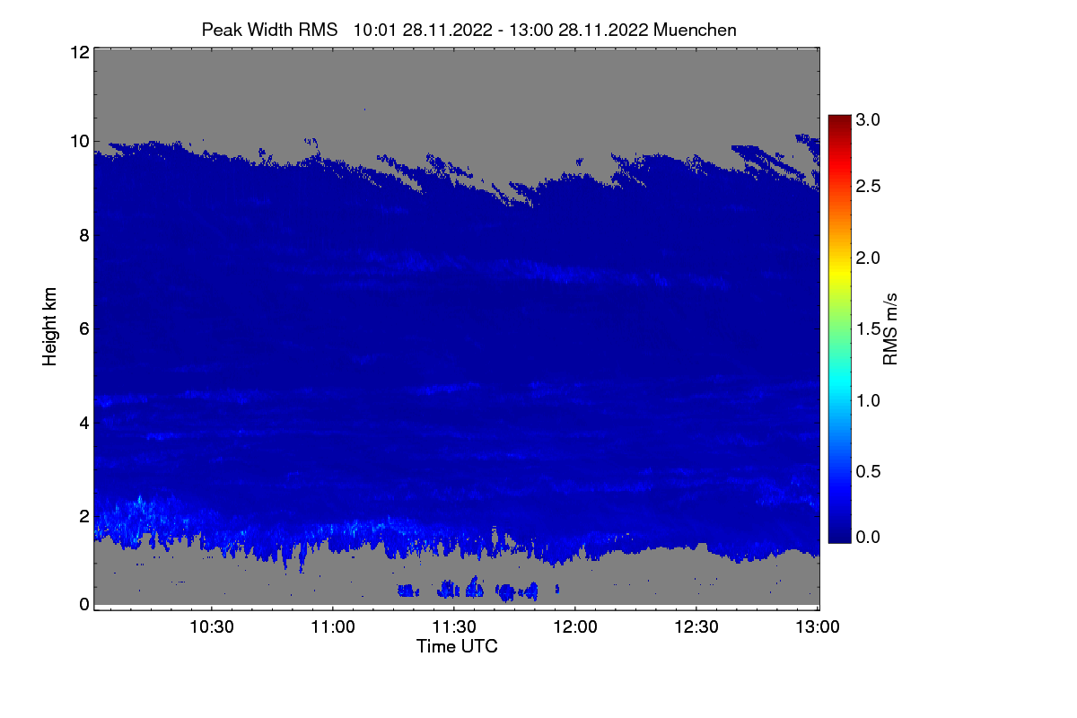Click the height axis label 8
The height and width of the screenshot is (718, 1077).
(x=83, y=235)
